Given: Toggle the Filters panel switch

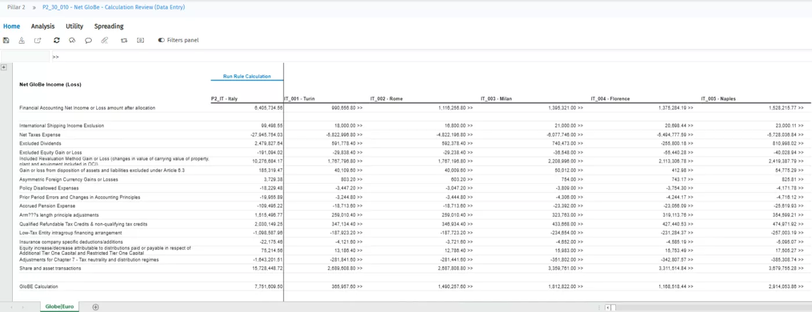Looking at the screenshot, I should tap(161, 41).
